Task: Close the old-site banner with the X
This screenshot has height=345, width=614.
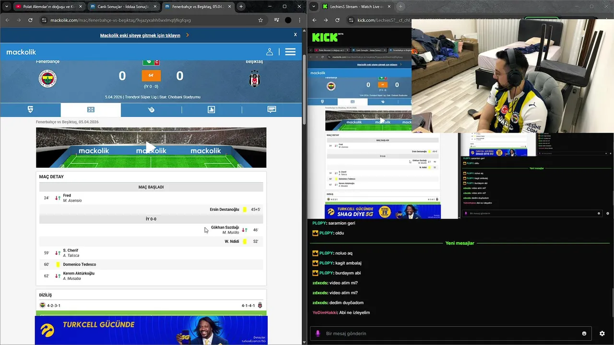Action: [295, 35]
